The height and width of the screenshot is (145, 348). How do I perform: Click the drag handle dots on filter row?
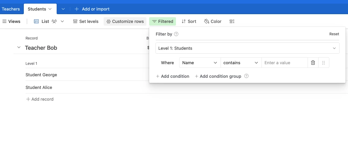(x=324, y=63)
